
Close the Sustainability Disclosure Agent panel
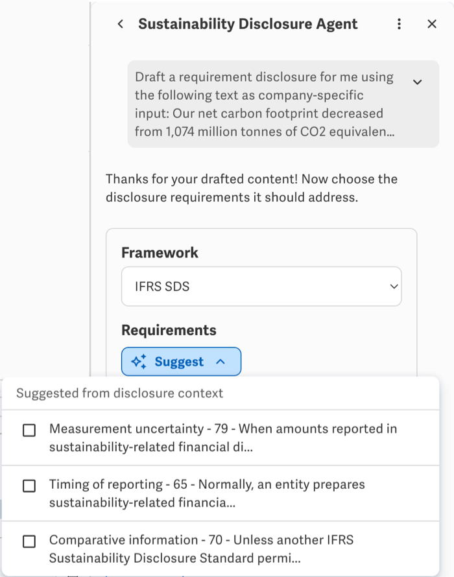point(431,24)
